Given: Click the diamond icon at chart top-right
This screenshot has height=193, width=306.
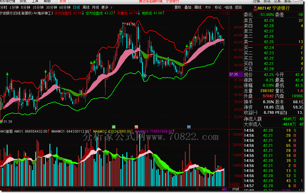Looking at the screenshot, I should tap(223, 13).
